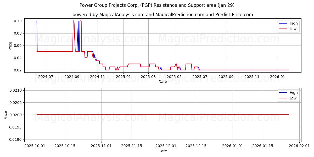Click the 2025-11-01 tick label
314x157 pixels.
pos(101,146)
